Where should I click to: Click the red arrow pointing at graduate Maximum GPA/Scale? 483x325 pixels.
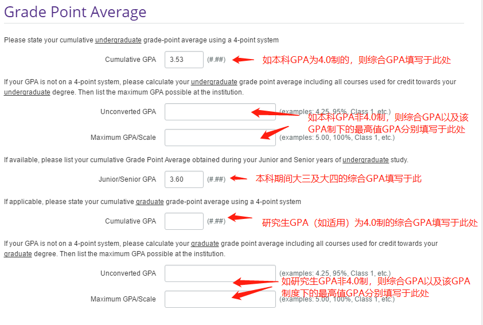click(252, 293)
